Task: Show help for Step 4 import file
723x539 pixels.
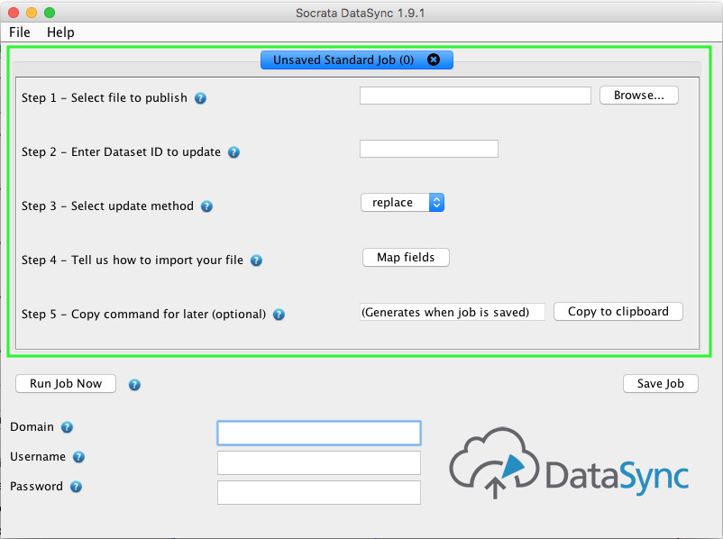Action: (256, 260)
